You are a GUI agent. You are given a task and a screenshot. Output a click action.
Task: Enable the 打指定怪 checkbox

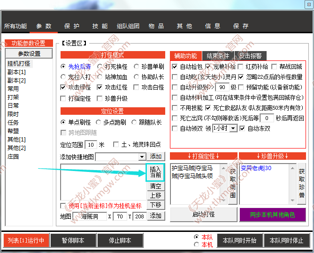pos(63,98)
